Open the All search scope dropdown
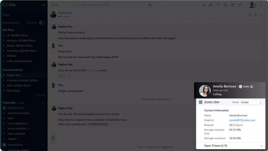The height and width of the screenshot is (151, 268). click(64, 5)
